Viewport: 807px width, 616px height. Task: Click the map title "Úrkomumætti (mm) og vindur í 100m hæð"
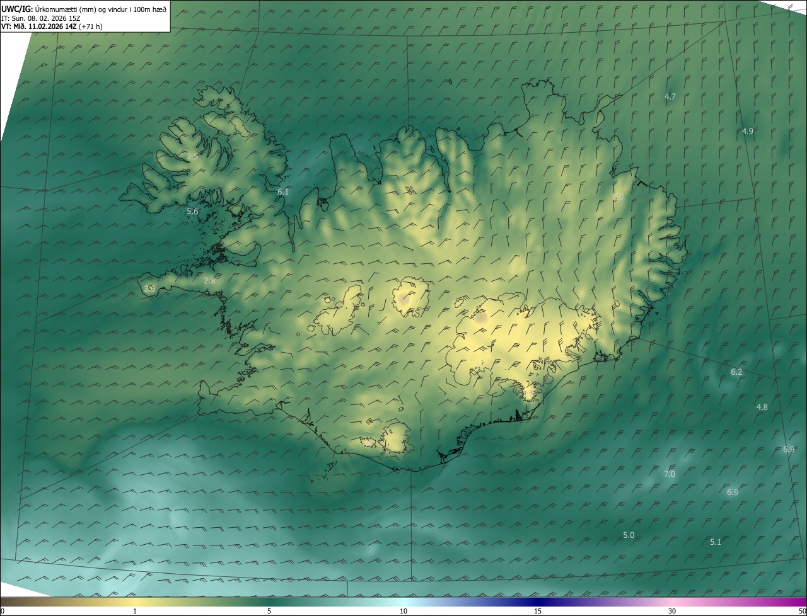point(100,8)
